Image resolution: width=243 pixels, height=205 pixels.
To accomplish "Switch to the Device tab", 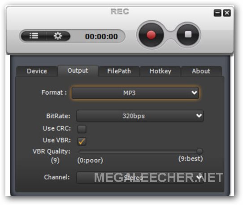I will click(37, 71).
